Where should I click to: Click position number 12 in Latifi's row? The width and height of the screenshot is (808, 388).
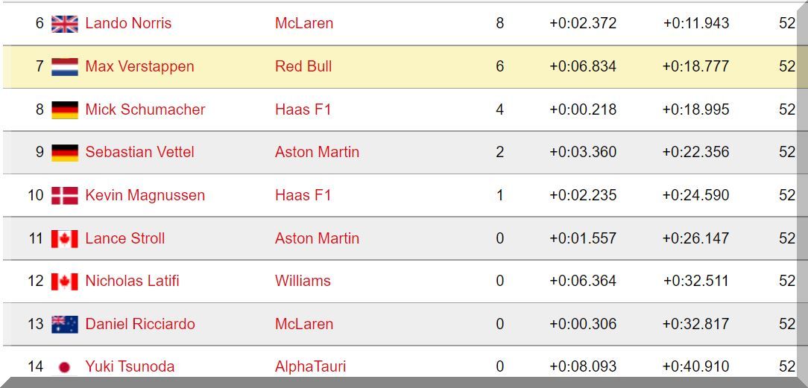point(36,281)
